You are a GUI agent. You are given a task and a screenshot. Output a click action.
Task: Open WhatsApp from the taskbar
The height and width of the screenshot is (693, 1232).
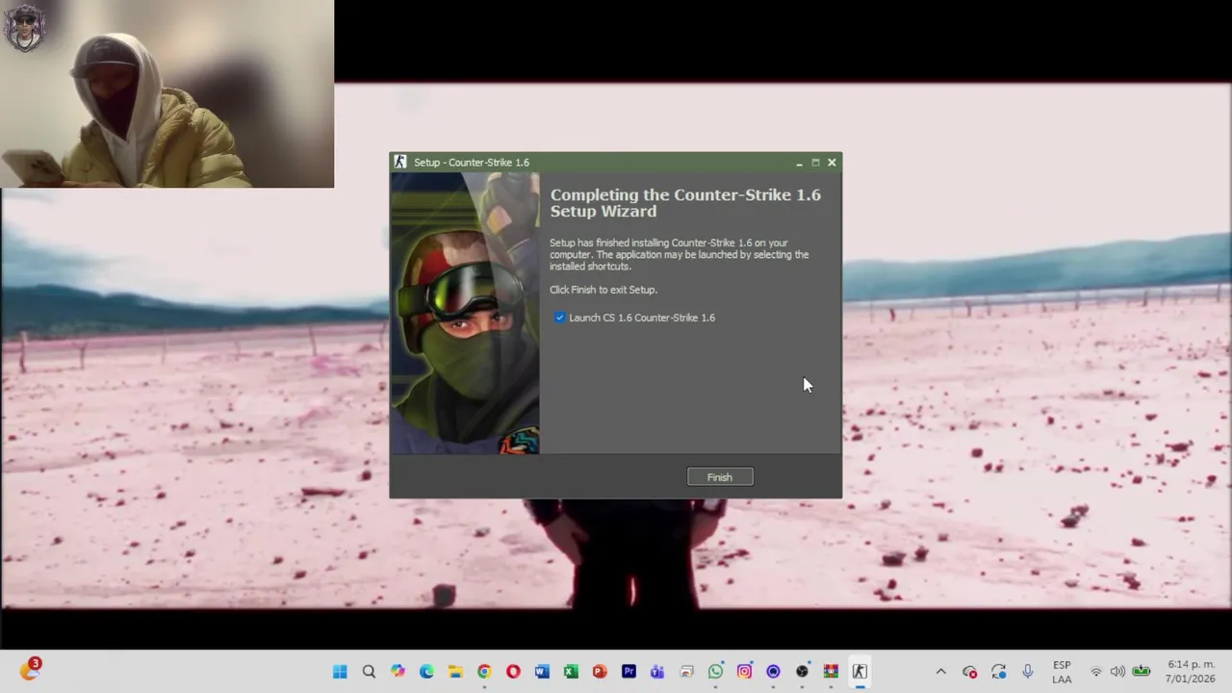coord(715,672)
